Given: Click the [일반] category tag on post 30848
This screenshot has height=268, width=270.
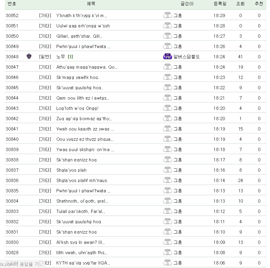Looking at the screenshot, I should [45, 57].
